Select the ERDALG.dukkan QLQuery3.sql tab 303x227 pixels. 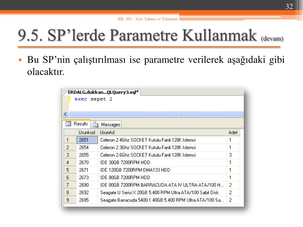click(103, 92)
